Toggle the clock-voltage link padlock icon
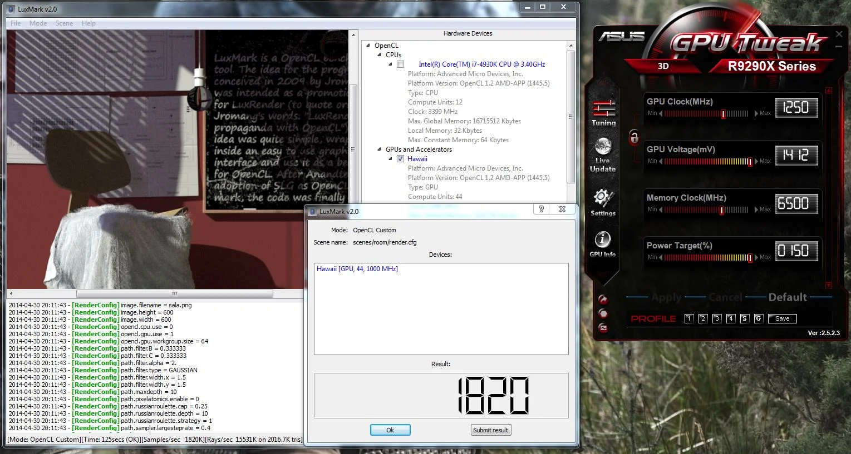Image resolution: width=851 pixels, height=454 pixels. click(634, 137)
